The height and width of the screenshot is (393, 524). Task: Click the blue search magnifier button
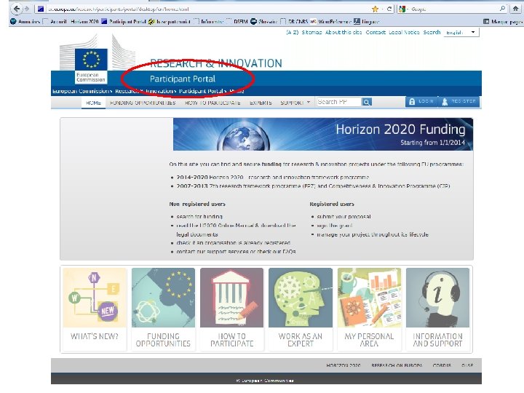pos(367,102)
